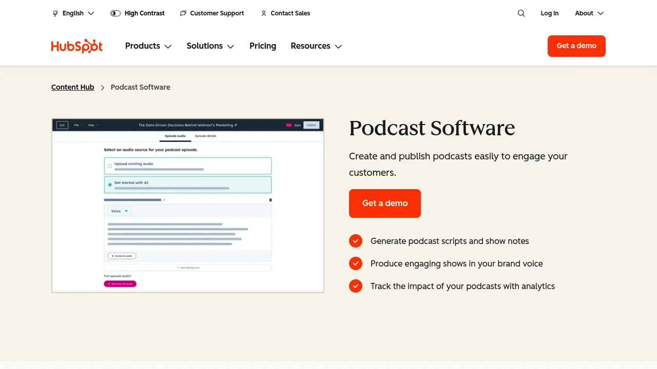This screenshot has width=657, height=369.
Task: Click the Log in link
Action: pos(549,13)
